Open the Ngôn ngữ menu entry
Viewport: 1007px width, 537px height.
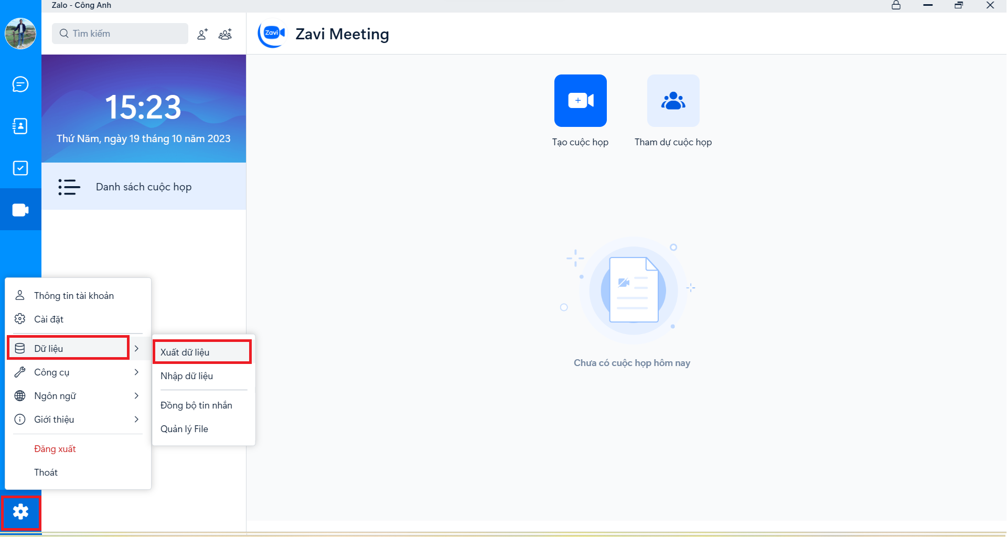78,396
